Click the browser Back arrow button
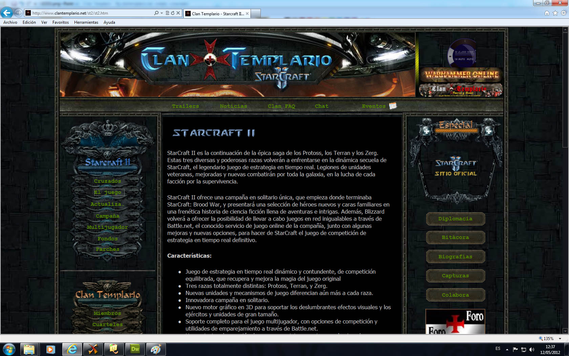Viewport: 569px width, 356px height. point(6,13)
